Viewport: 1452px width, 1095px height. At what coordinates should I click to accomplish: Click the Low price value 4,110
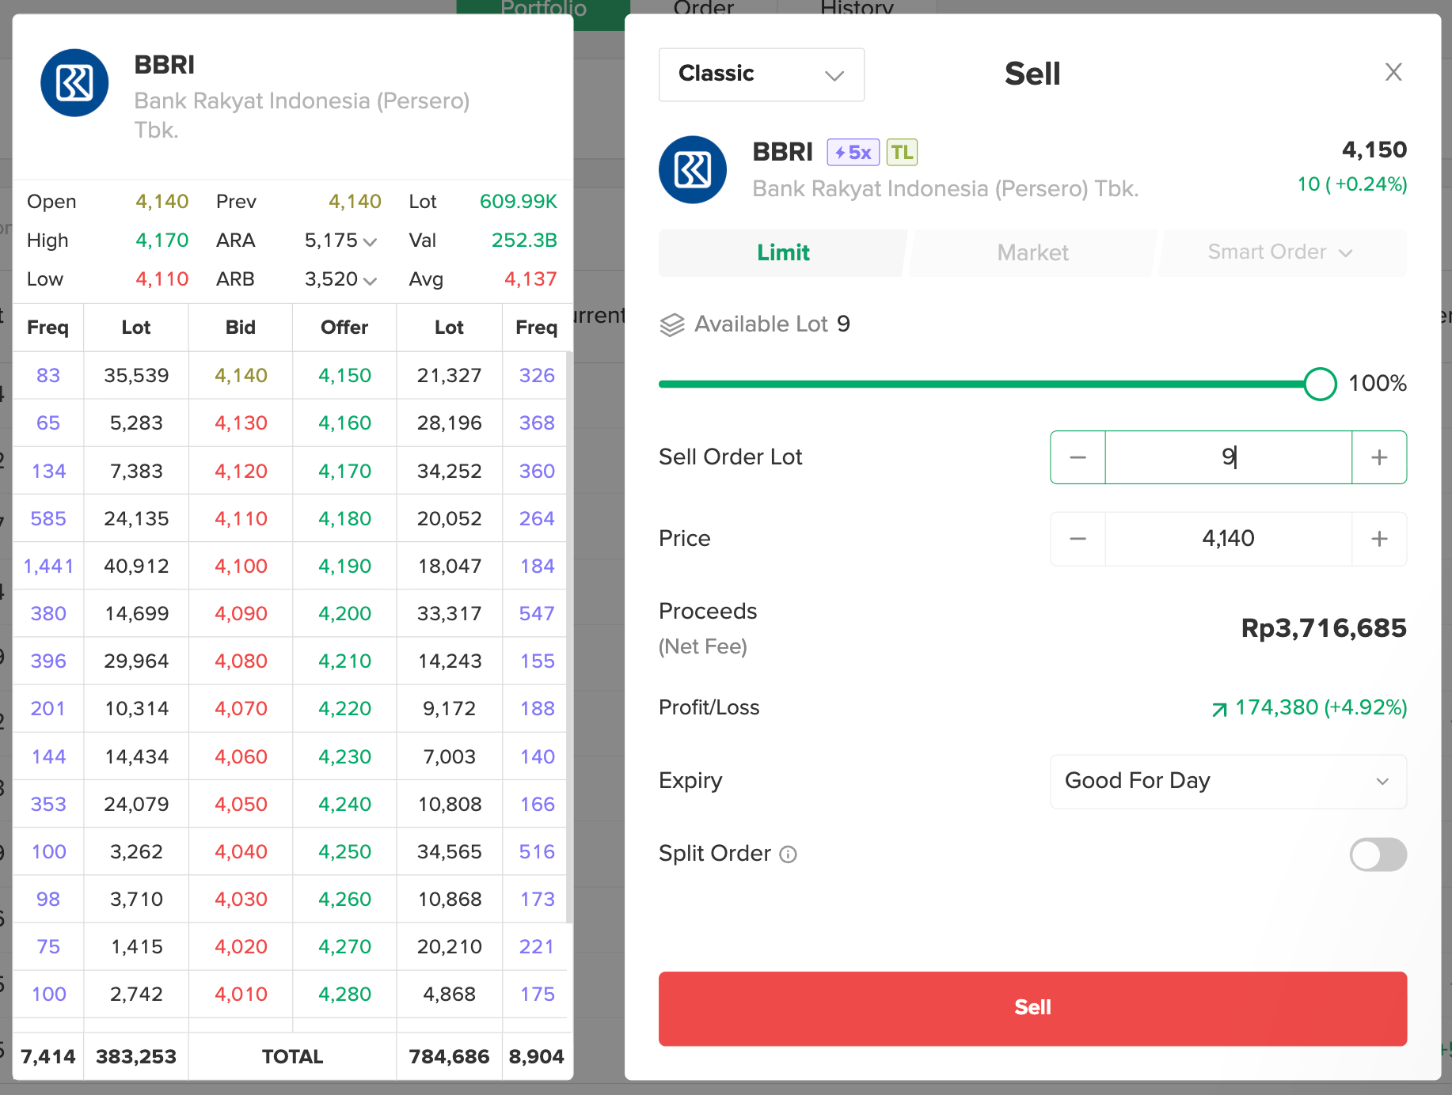162,279
